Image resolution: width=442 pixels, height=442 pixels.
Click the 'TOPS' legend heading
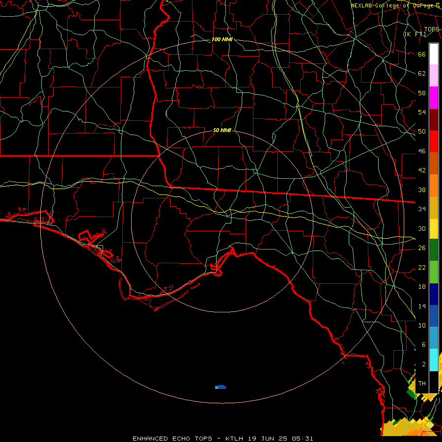pos(432,29)
